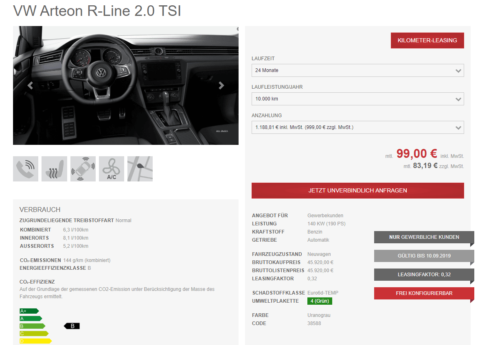
Task: Show previous car image with left arrow
Action: [30, 85]
